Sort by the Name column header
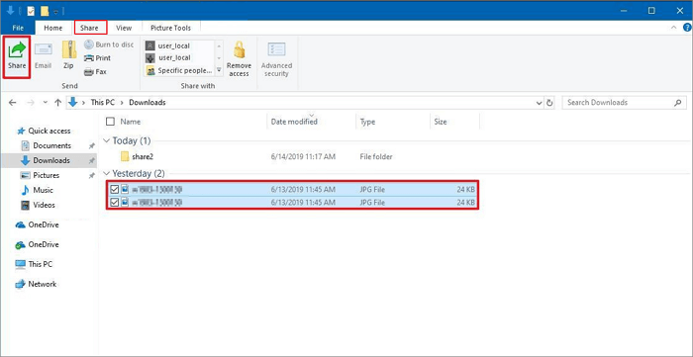 point(131,122)
